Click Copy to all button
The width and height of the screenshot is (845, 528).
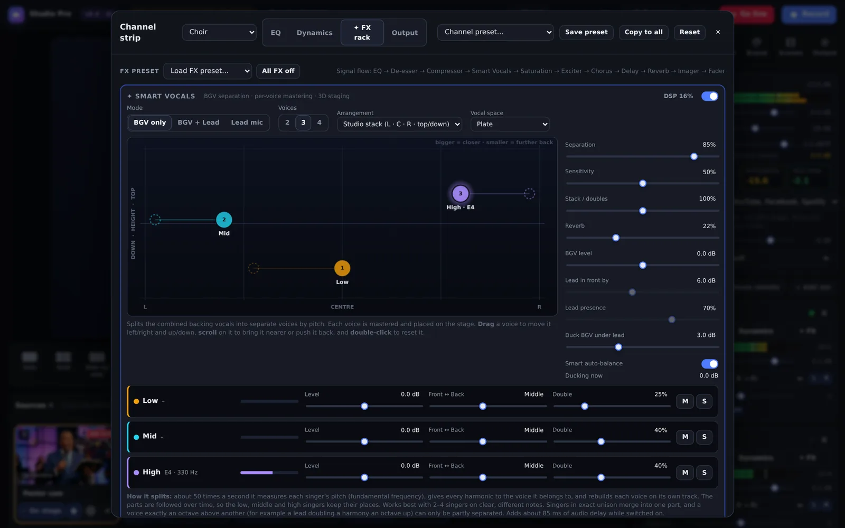click(643, 32)
